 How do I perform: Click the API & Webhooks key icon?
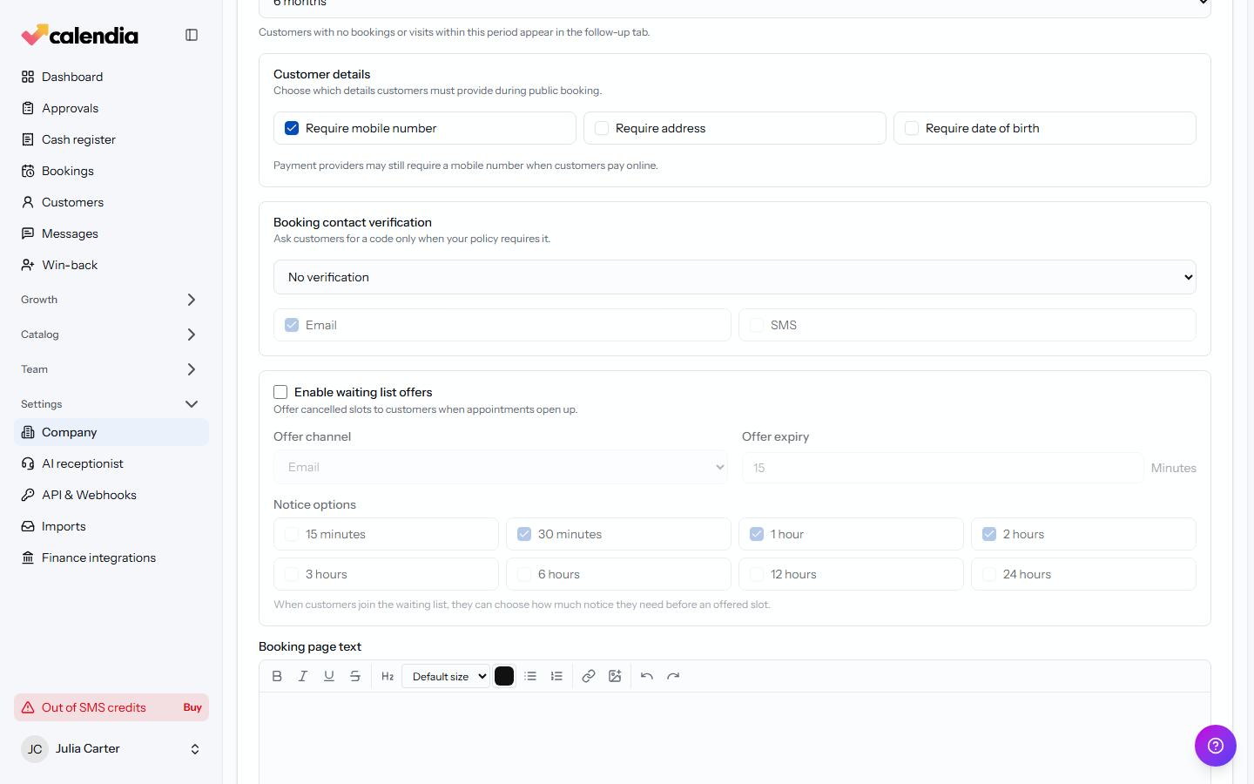28,495
